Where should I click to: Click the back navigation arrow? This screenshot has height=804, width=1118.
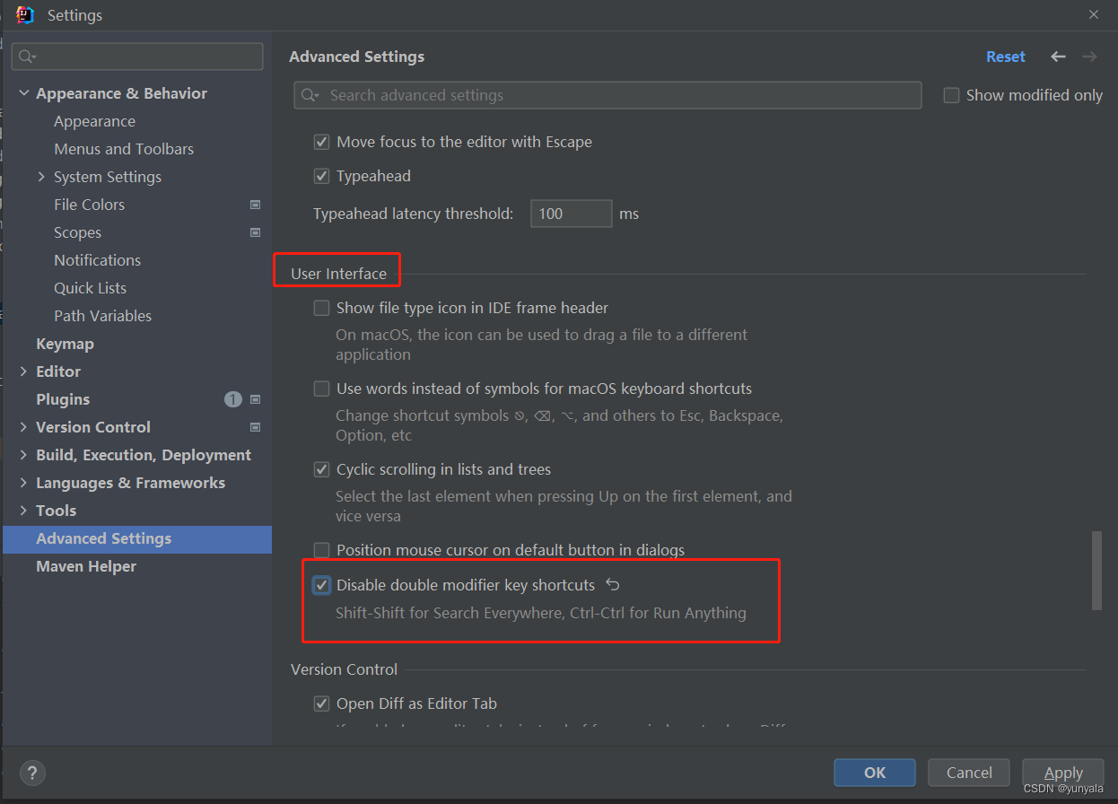[x=1058, y=57]
